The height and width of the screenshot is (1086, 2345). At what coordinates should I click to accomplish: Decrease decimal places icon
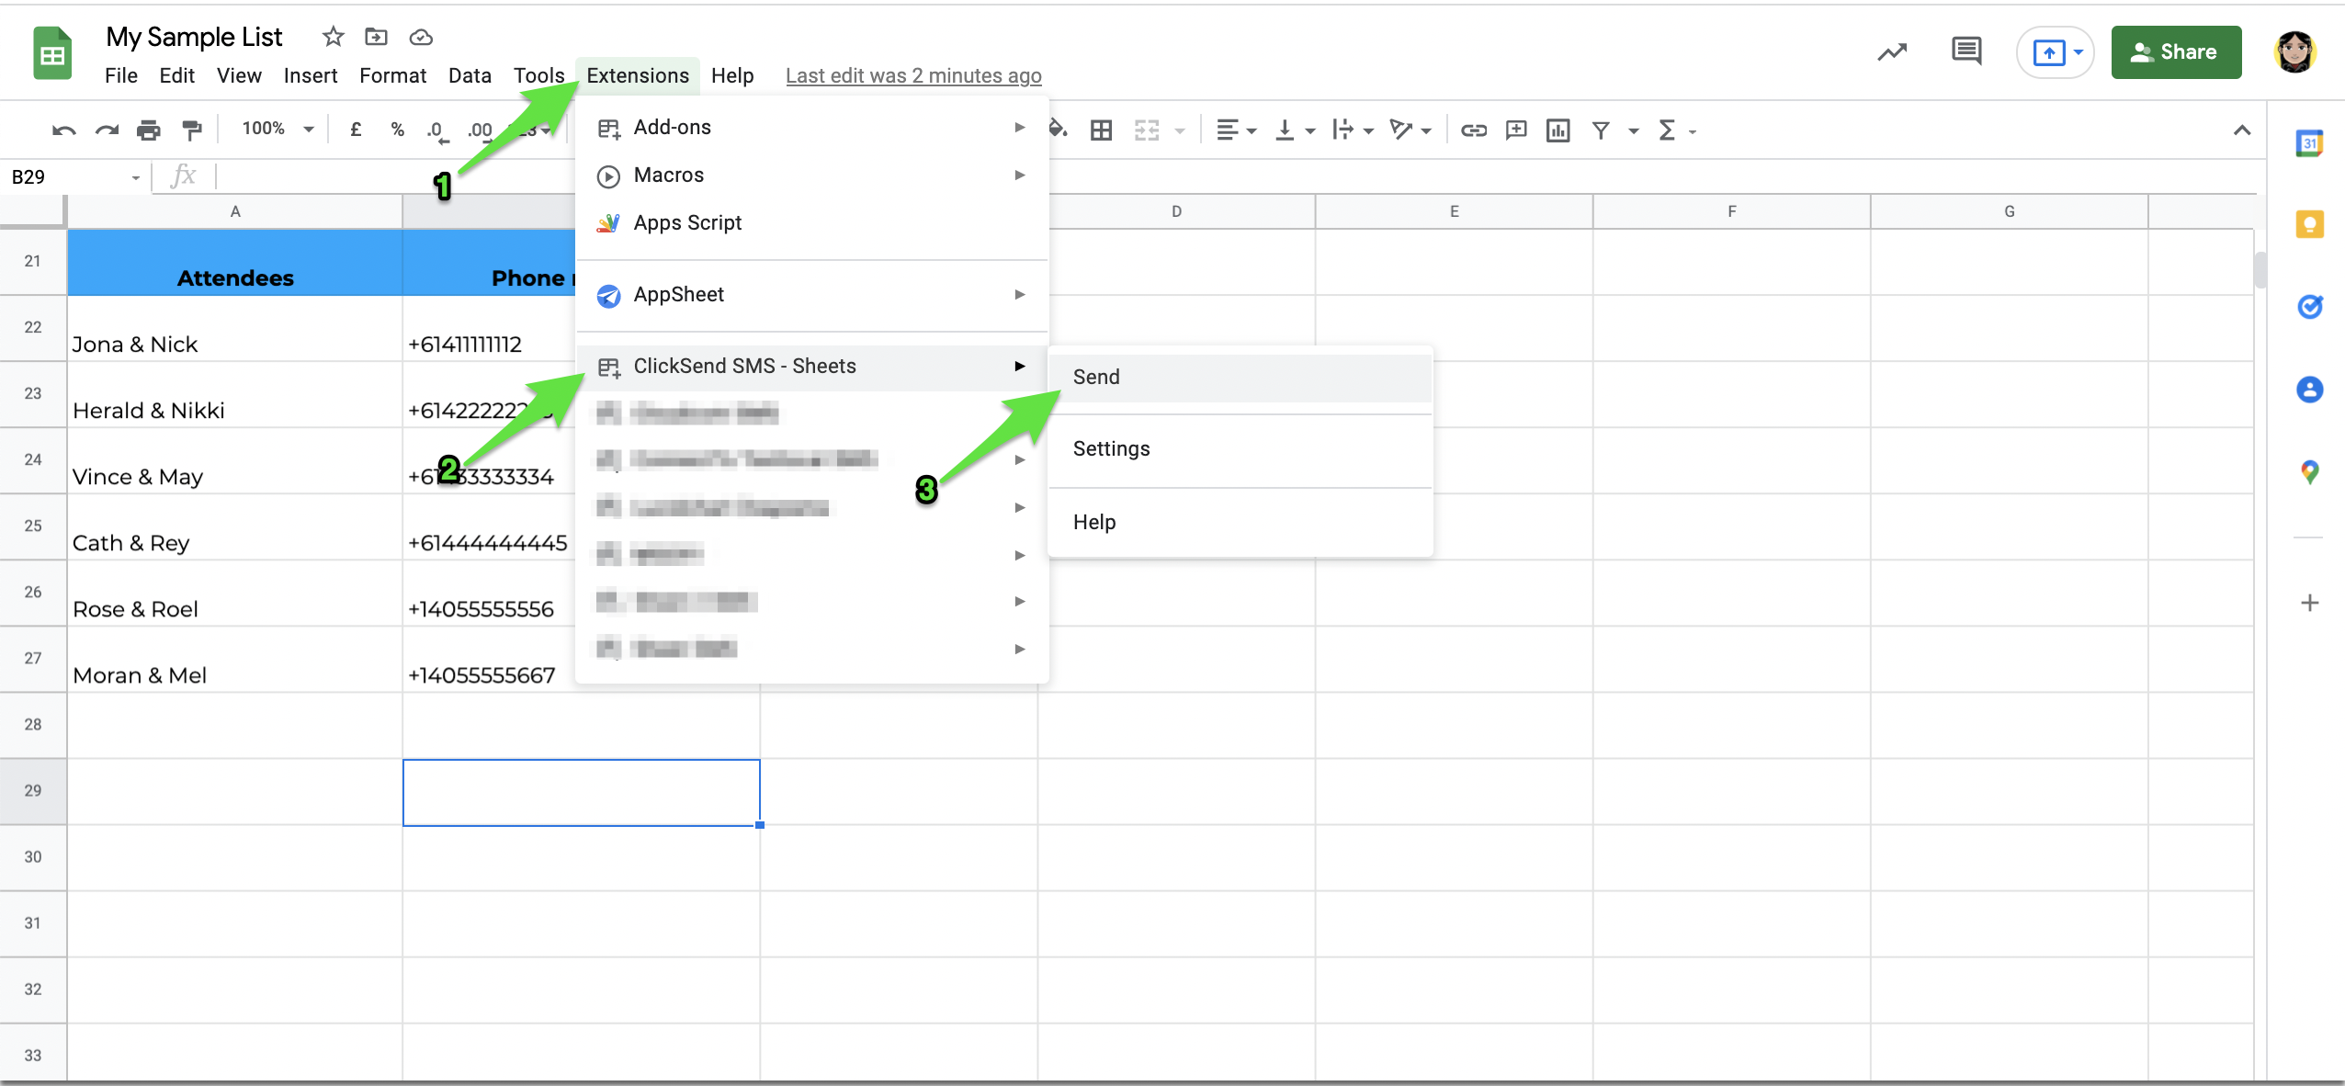(x=437, y=130)
